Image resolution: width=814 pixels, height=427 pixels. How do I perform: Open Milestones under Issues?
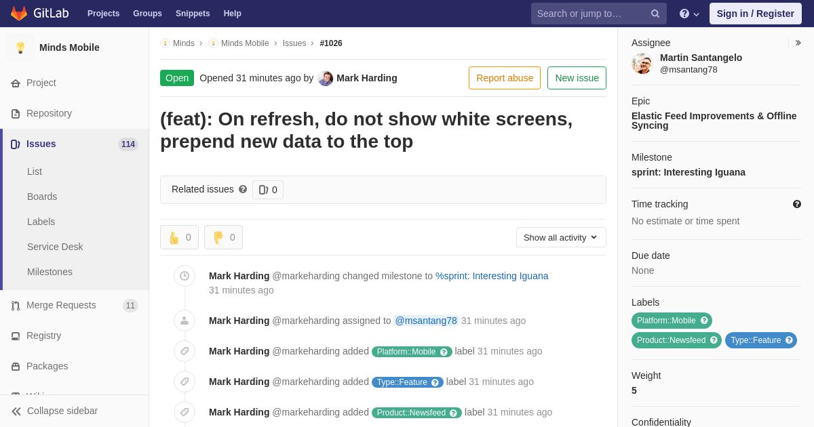pyautogui.click(x=50, y=272)
